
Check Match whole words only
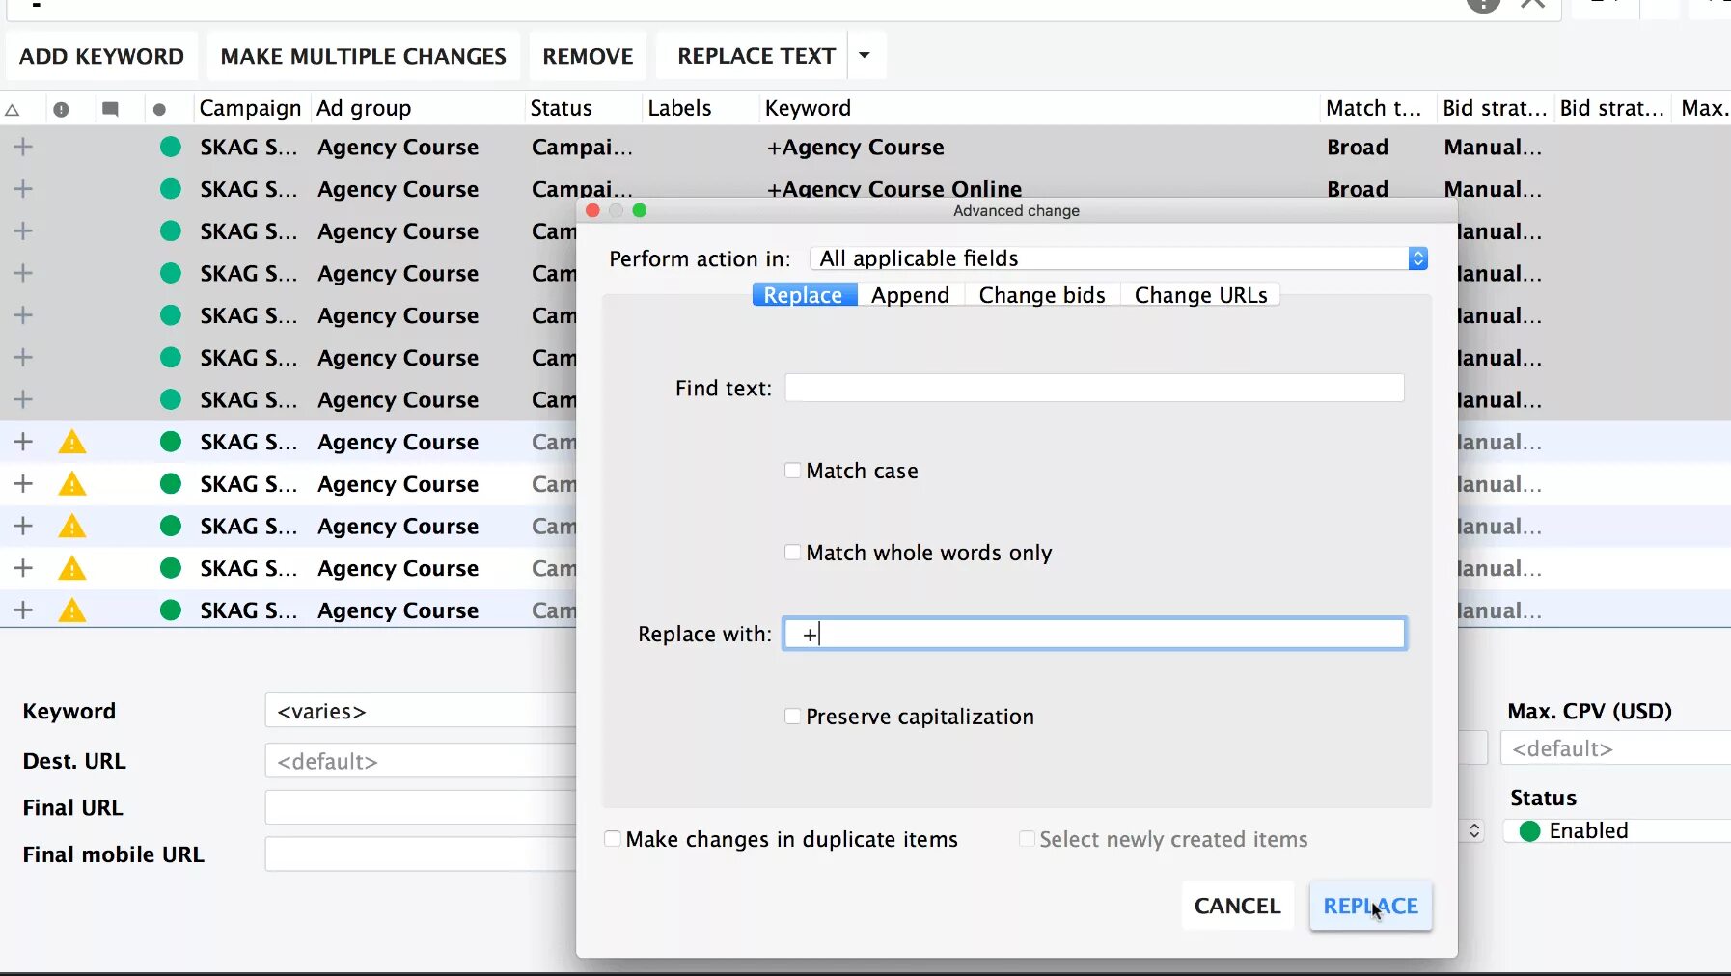pyautogui.click(x=792, y=553)
